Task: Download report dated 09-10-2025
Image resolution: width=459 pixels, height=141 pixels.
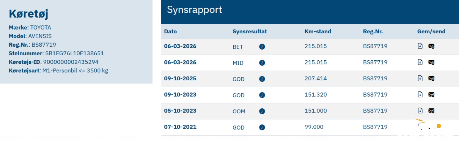Action: pyautogui.click(x=420, y=78)
